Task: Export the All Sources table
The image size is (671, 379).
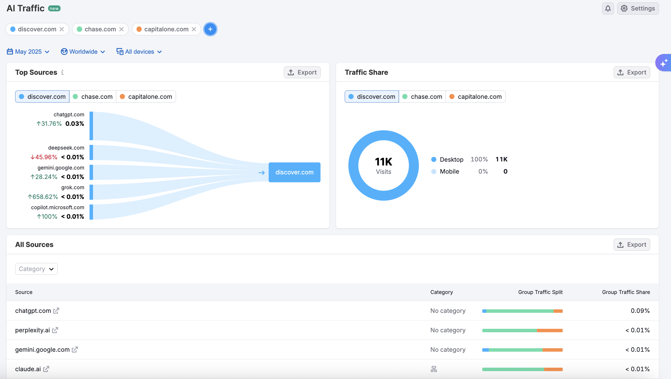Action: pyautogui.click(x=632, y=245)
